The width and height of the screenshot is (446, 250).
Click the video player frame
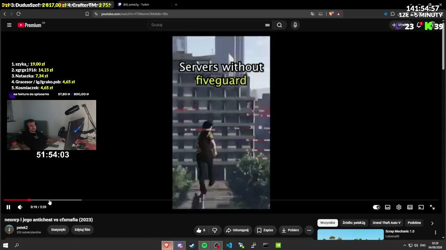(221, 123)
